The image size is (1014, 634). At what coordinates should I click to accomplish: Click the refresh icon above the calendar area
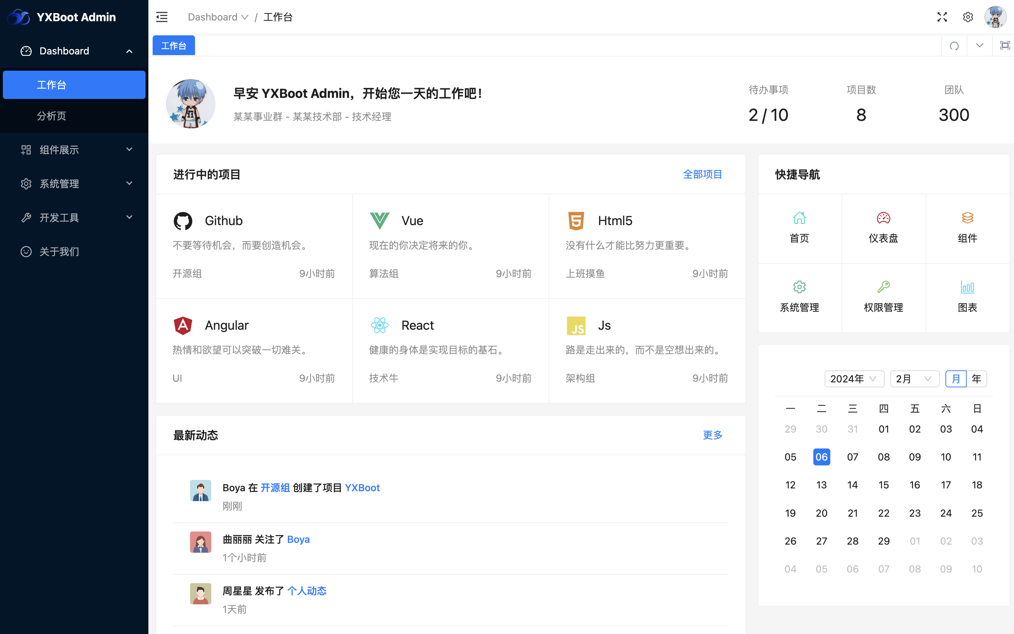[x=955, y=45]
